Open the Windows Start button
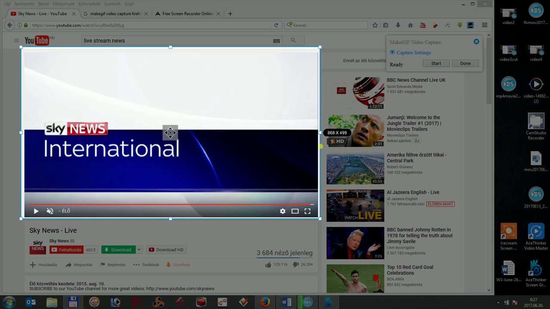This screenshot has height=309, width=550. click(x=9, y=302)
